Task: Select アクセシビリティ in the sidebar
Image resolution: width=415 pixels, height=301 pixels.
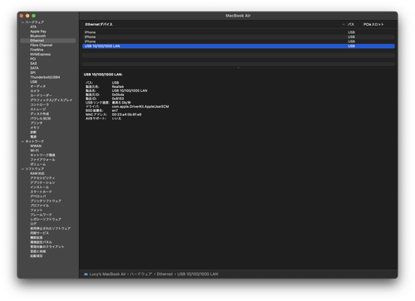Action: [x=42, y=178]
